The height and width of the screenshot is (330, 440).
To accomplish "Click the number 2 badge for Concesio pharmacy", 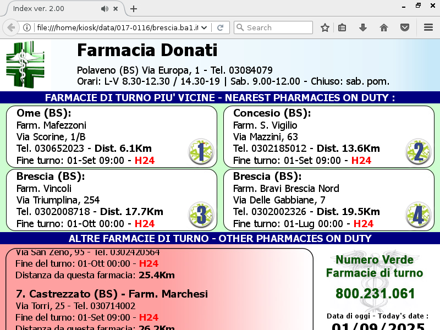I will point(417,152).
